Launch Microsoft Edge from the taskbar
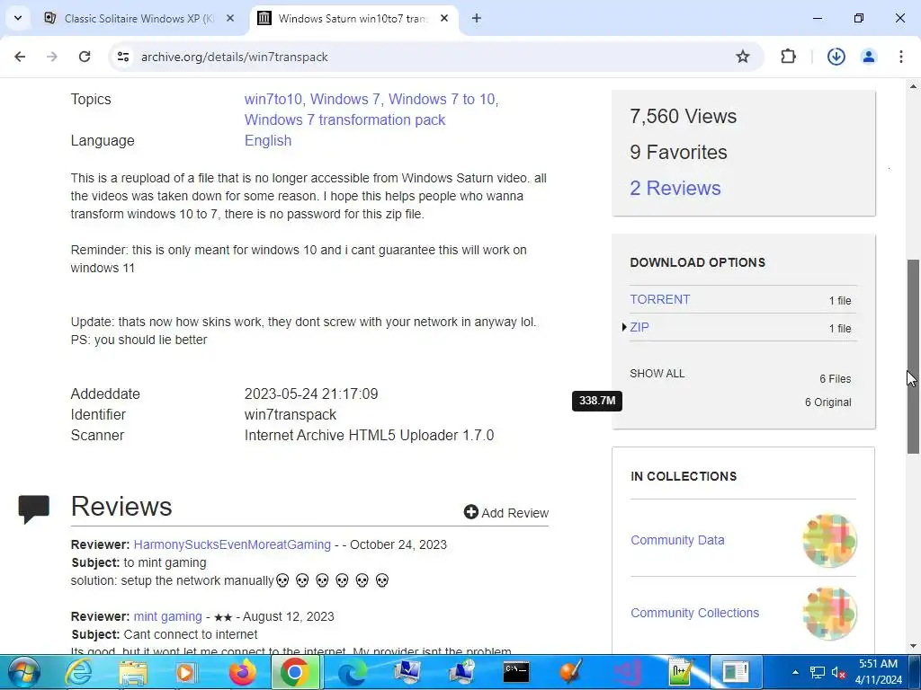The height and width of the screenshot is (690, 921). pos(352,672)
